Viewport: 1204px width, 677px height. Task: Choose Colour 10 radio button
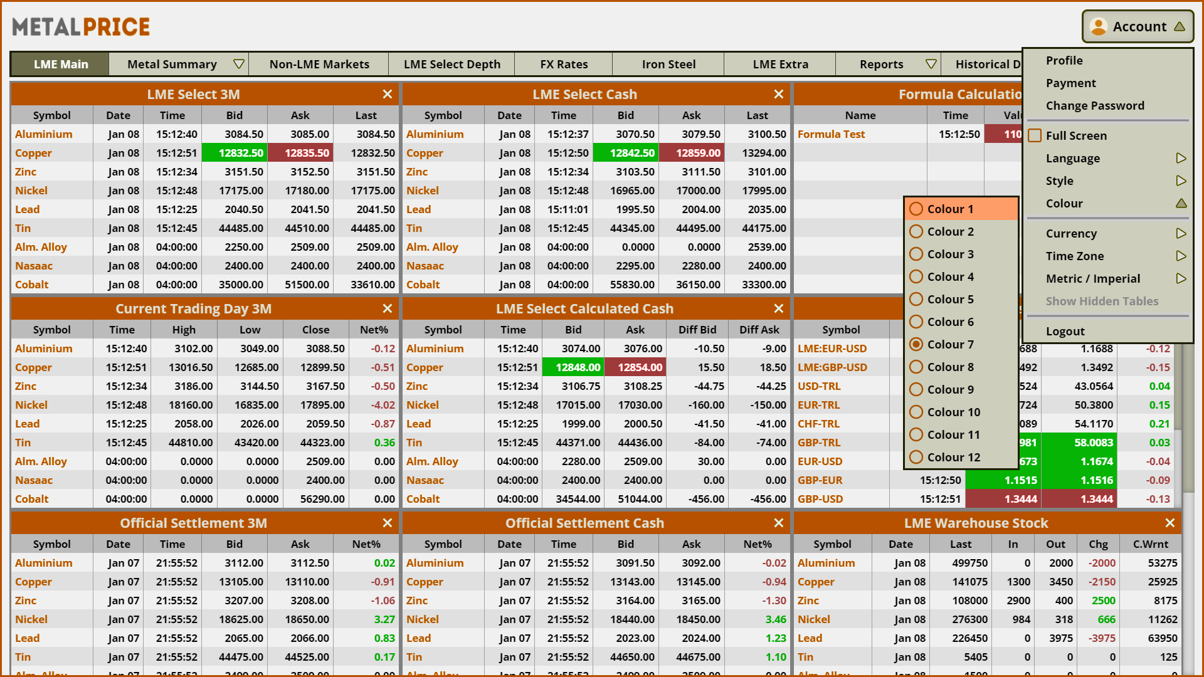tap(916, 412)
